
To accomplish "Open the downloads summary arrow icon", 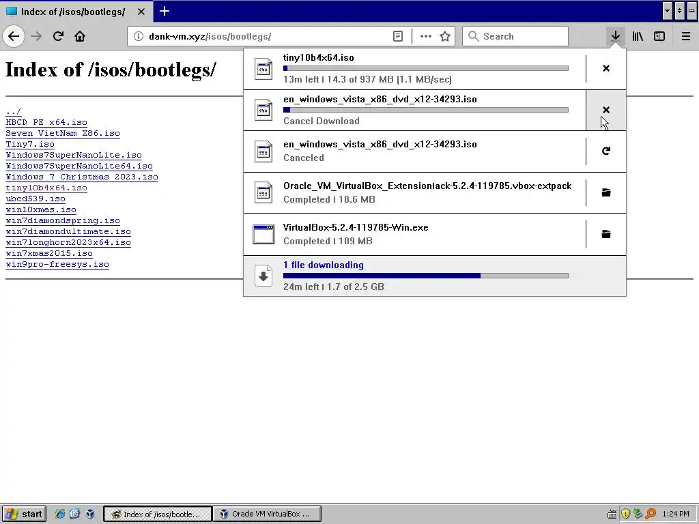I will 263,276.
